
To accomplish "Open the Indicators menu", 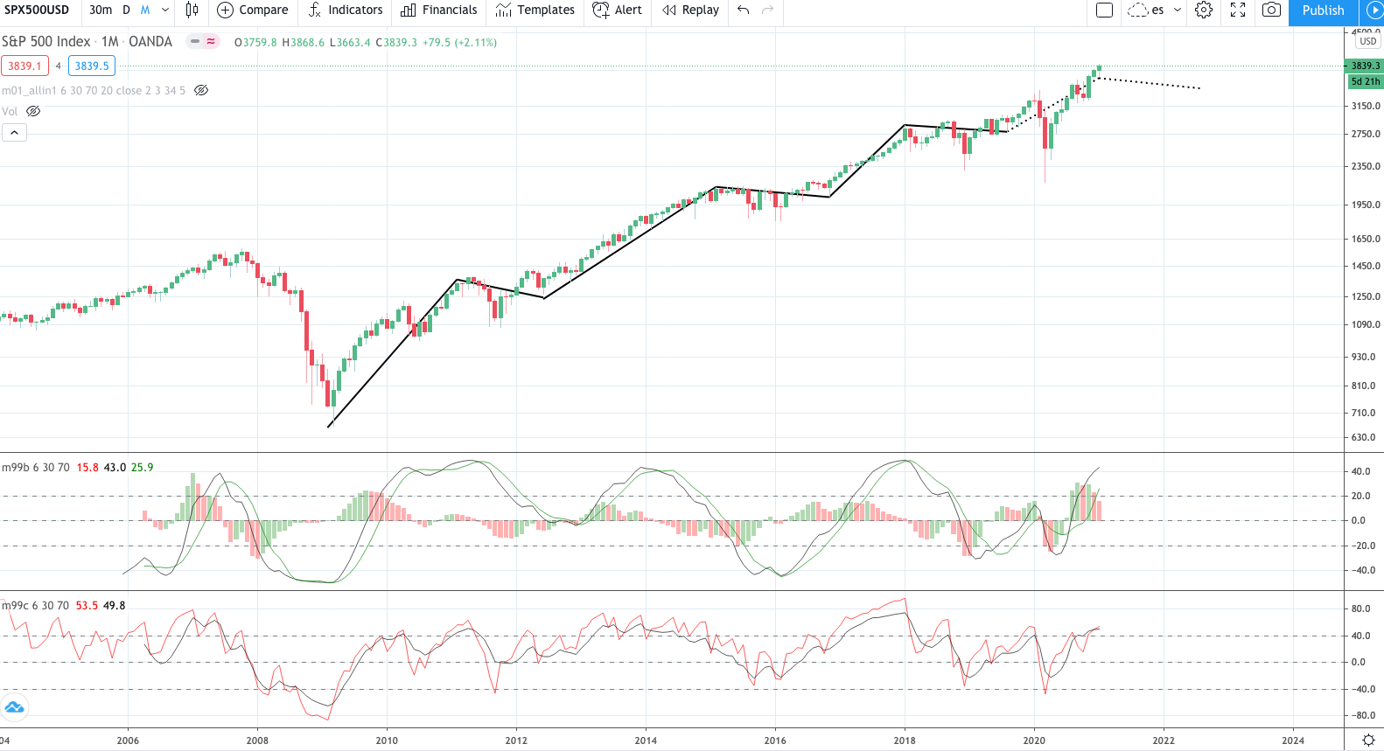I will point(346,10).
